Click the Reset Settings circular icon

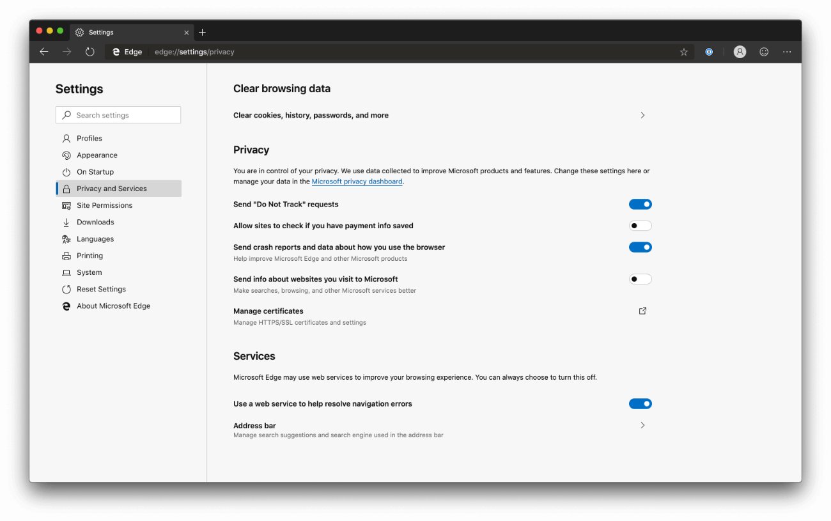coord(66,289)
